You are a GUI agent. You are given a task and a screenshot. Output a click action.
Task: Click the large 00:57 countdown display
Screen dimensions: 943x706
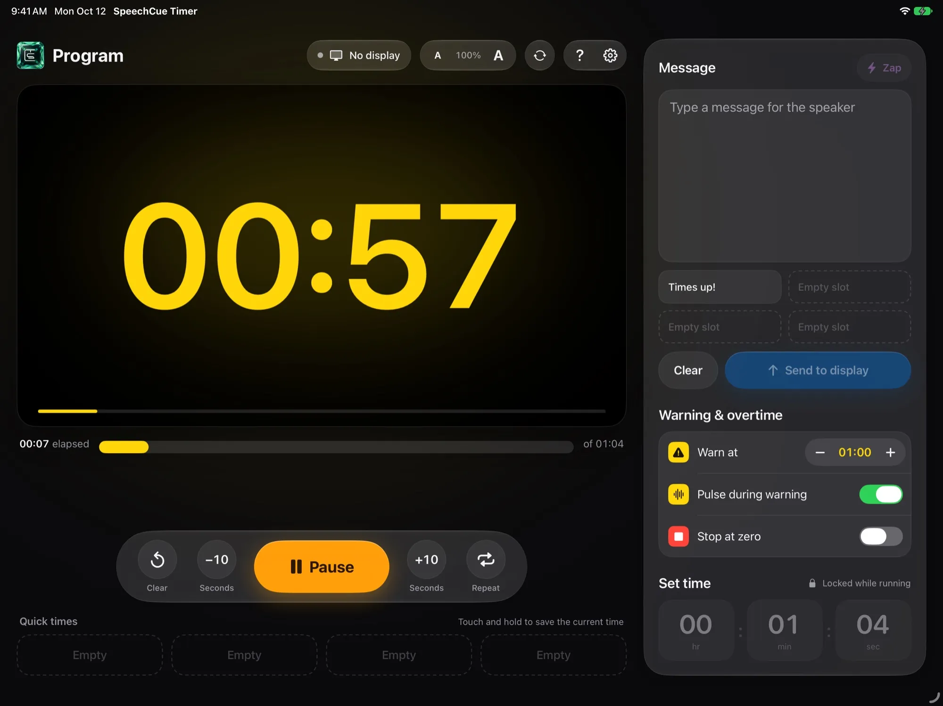click(321, 256)
